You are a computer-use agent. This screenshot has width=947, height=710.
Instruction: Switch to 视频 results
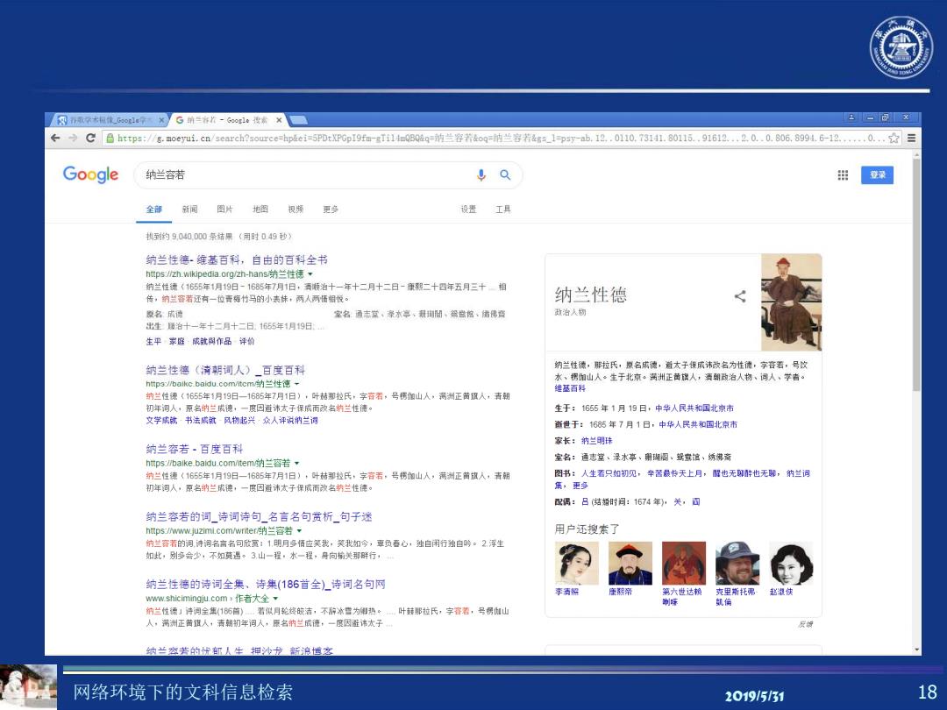coord(296,209)
